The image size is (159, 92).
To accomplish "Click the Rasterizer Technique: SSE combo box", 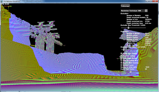I will [134, 11].
